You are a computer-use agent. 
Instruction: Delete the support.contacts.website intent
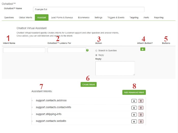(141, 122)
